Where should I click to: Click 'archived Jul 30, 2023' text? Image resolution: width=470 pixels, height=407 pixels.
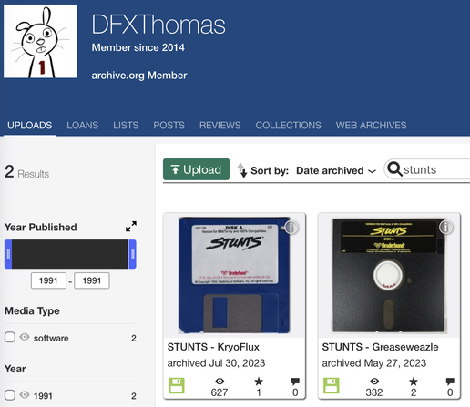(216, 363)
